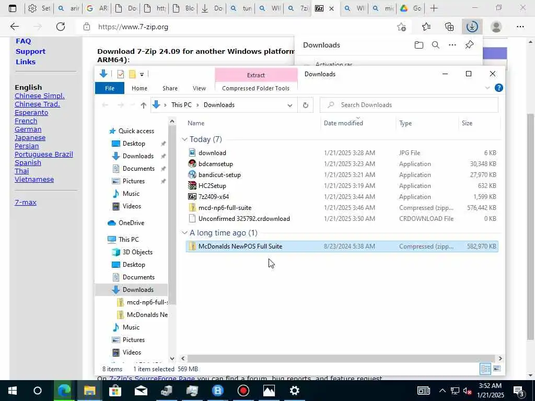
Task: Refresh the Downloads folder view
Action: click(305, 105)
